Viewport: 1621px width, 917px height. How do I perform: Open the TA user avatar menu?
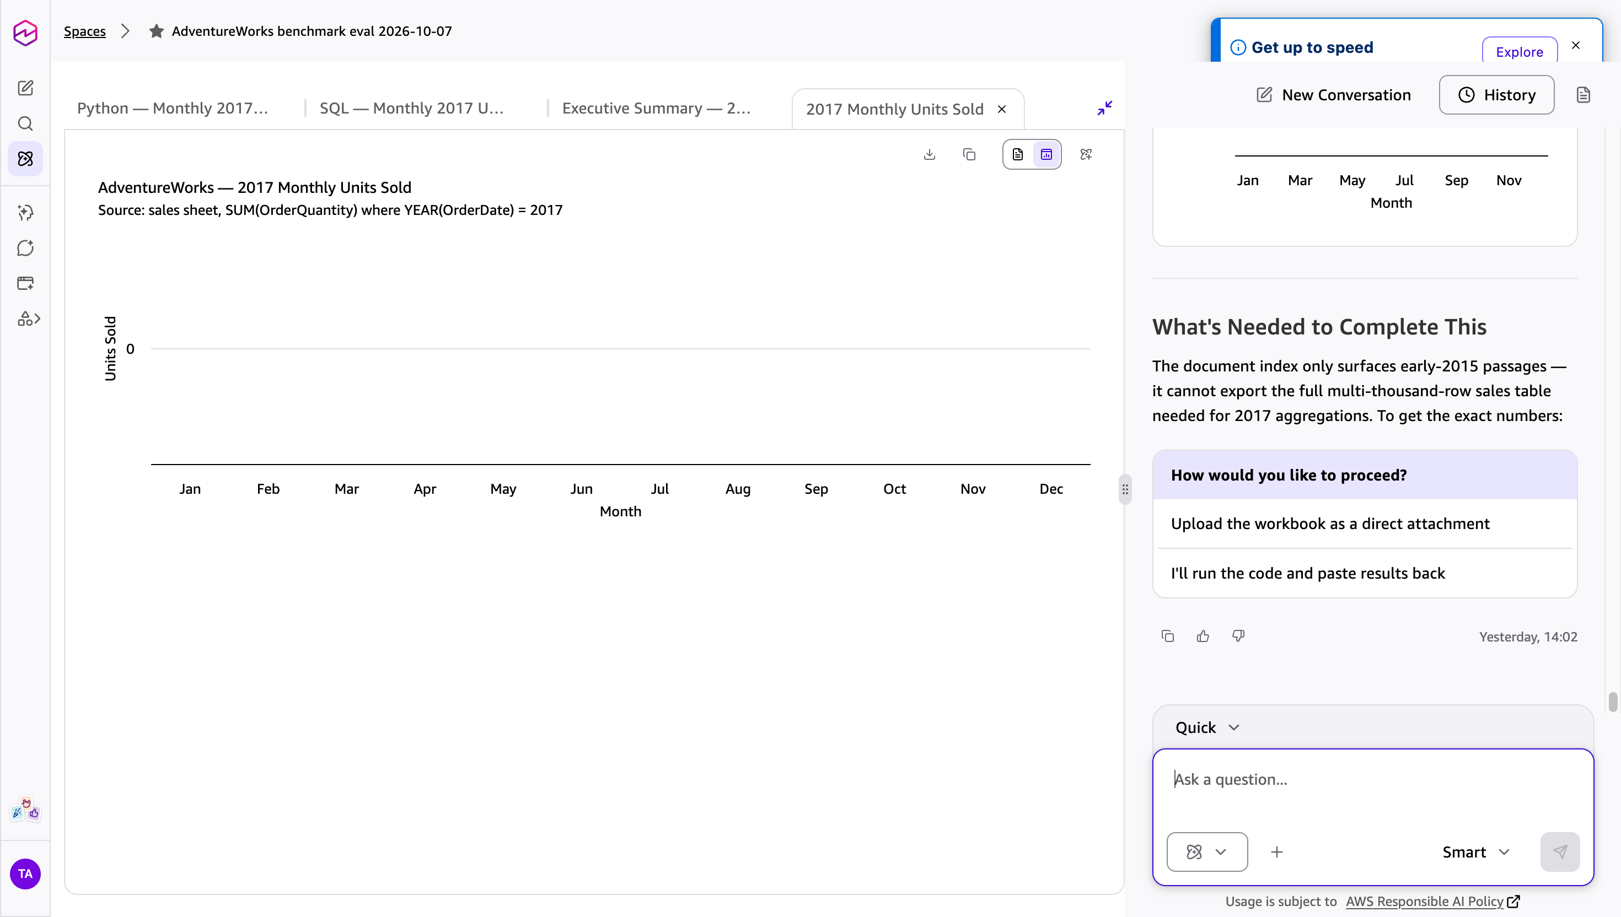[25, 873]
